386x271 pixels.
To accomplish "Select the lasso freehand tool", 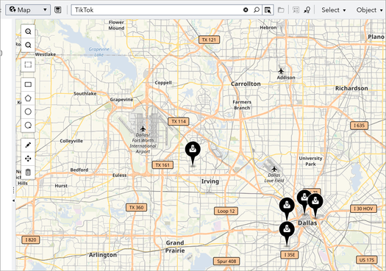I will coord(28,126).
